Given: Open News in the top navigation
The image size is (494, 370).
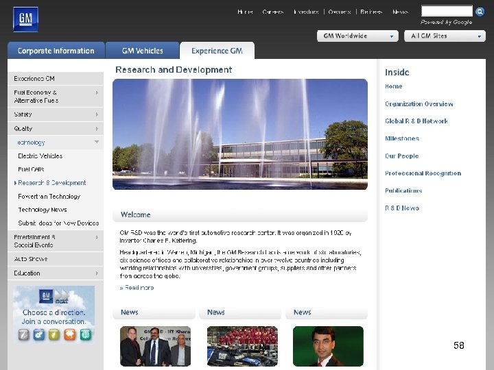Looking at the screenshot, I should (x=401, y=12).
